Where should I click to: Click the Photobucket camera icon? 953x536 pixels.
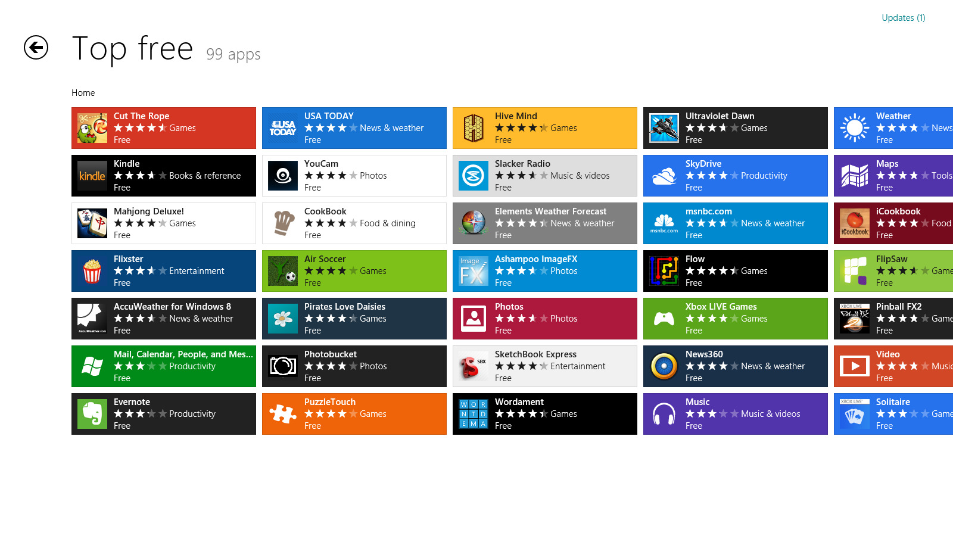(x=283, y=366)
